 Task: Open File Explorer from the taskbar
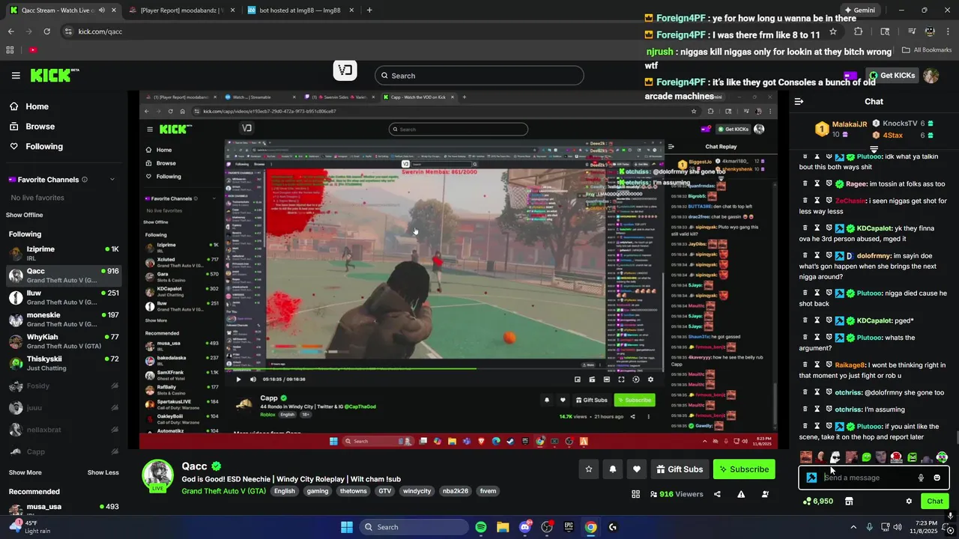pyautogui.click(x=503, y=527)
